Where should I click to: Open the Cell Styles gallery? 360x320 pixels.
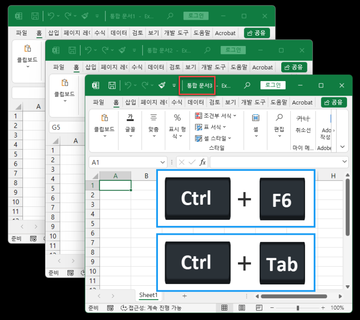tap(211, 137)
